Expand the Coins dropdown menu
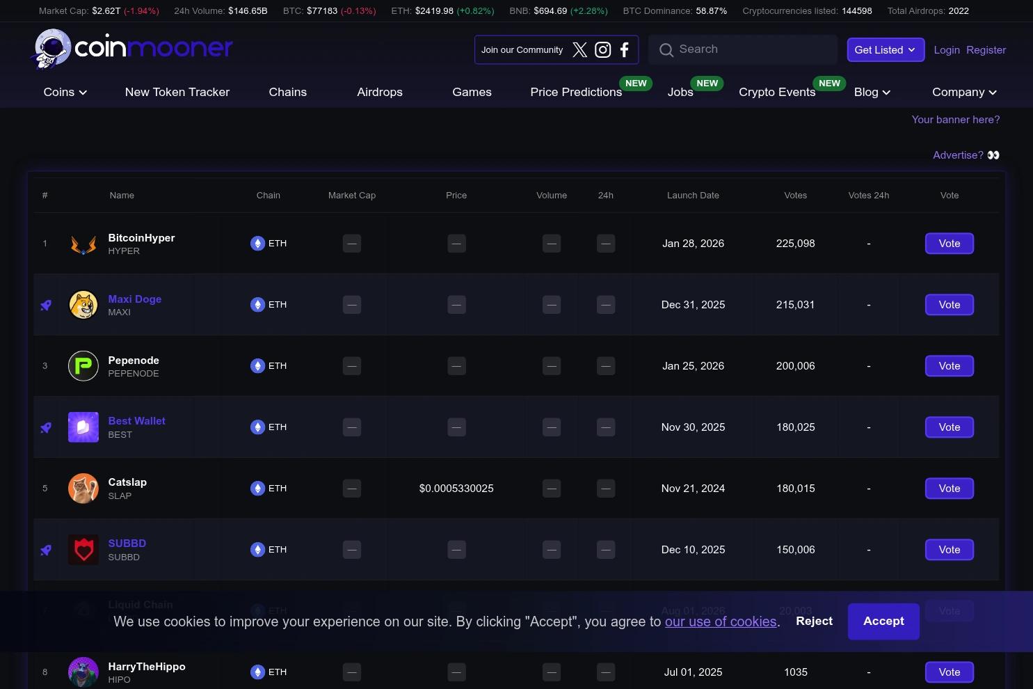This screenshot has height=689, width=1033. click(x=65, y=92)
